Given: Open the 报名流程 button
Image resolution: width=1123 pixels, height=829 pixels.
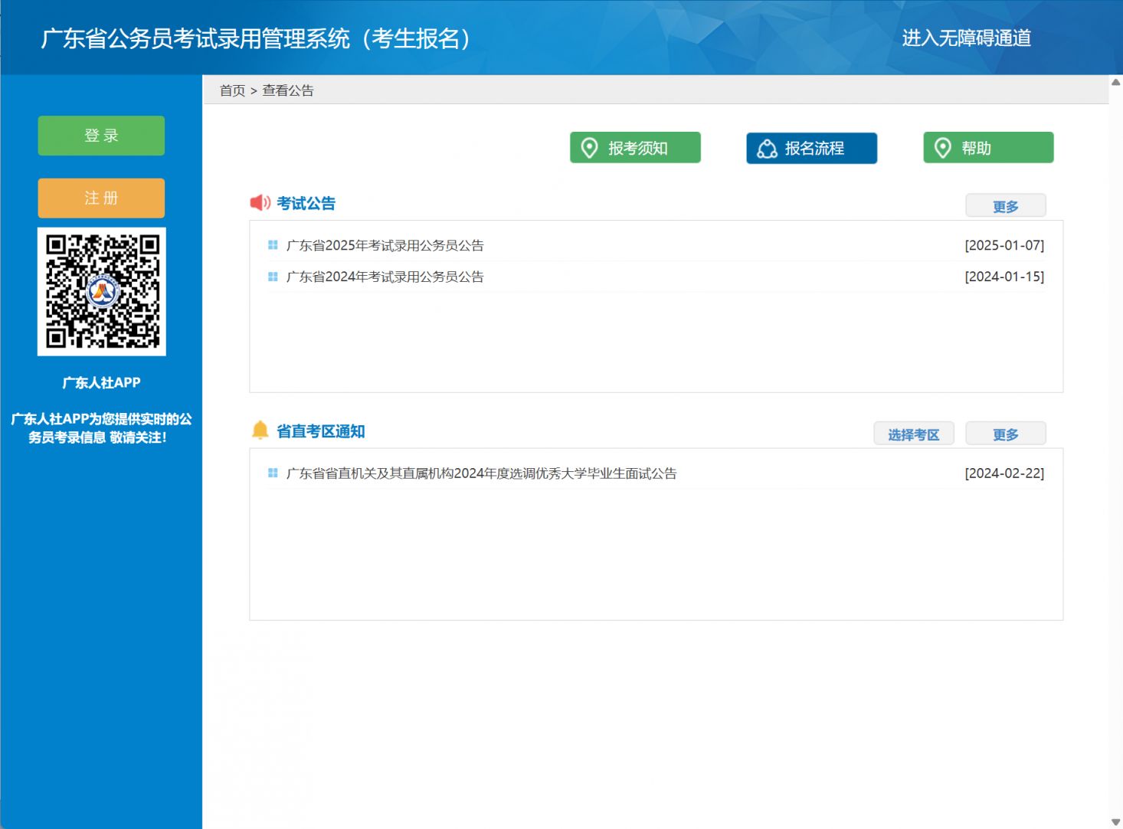Looking at the screenshot, I should (811, 148).
